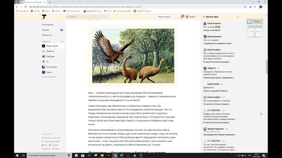Viewport: 282px width, 158px height.
Task: Click the taskbar clock
Action: [x=256, y=155]
